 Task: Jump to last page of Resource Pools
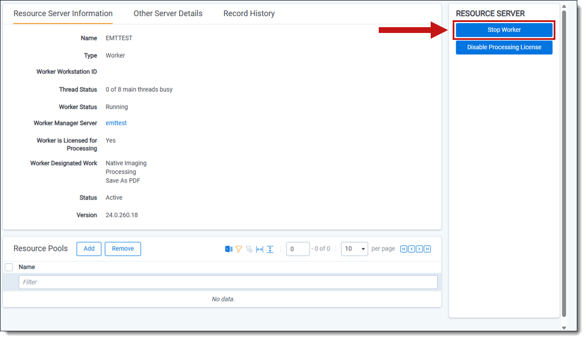click(427, 249)
